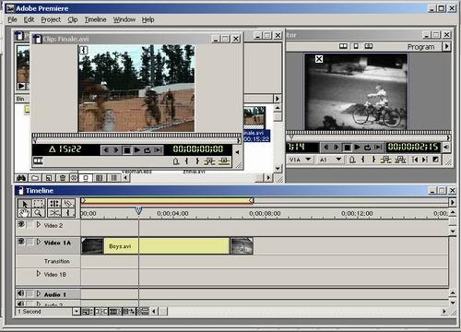Mark In point in Clip window
Viewport: 461px width, 332px height.
click(186, 160)
